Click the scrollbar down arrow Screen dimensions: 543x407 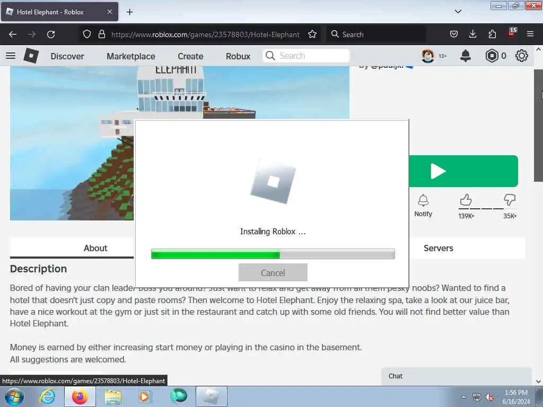(x=539, y=382)
